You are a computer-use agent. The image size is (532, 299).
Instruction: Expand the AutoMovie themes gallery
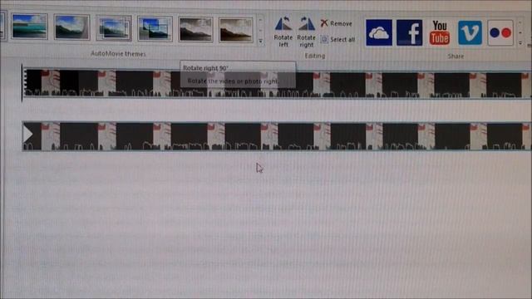[x=260, y=42]
